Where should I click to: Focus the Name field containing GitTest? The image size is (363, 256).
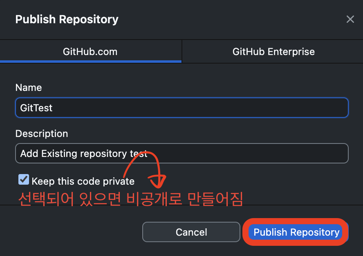[182, 108]
